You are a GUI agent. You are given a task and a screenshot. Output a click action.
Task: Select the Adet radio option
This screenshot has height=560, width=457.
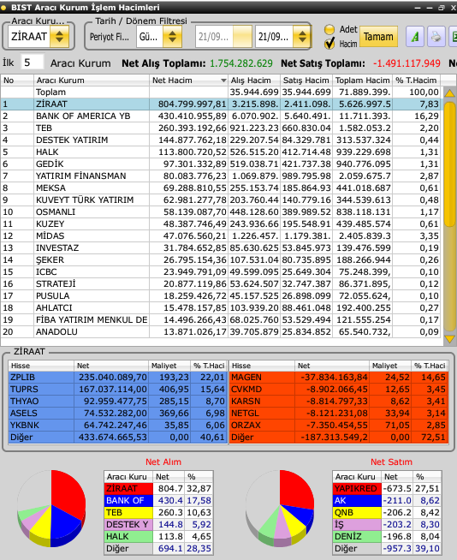[329, 30]
